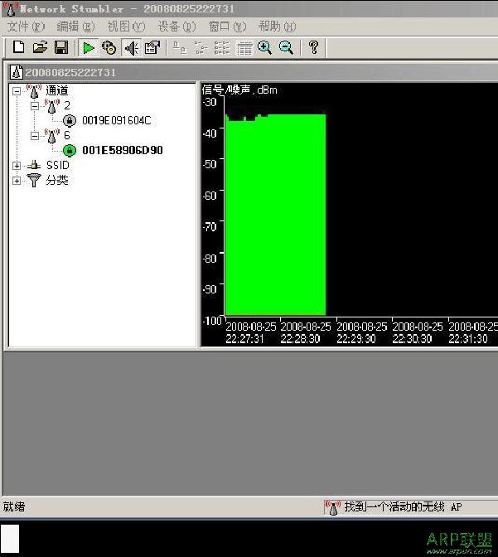Open the 设备(D) menu
Image resolution: width=498 pixels, height=557 pixels.
pos(176,27)
